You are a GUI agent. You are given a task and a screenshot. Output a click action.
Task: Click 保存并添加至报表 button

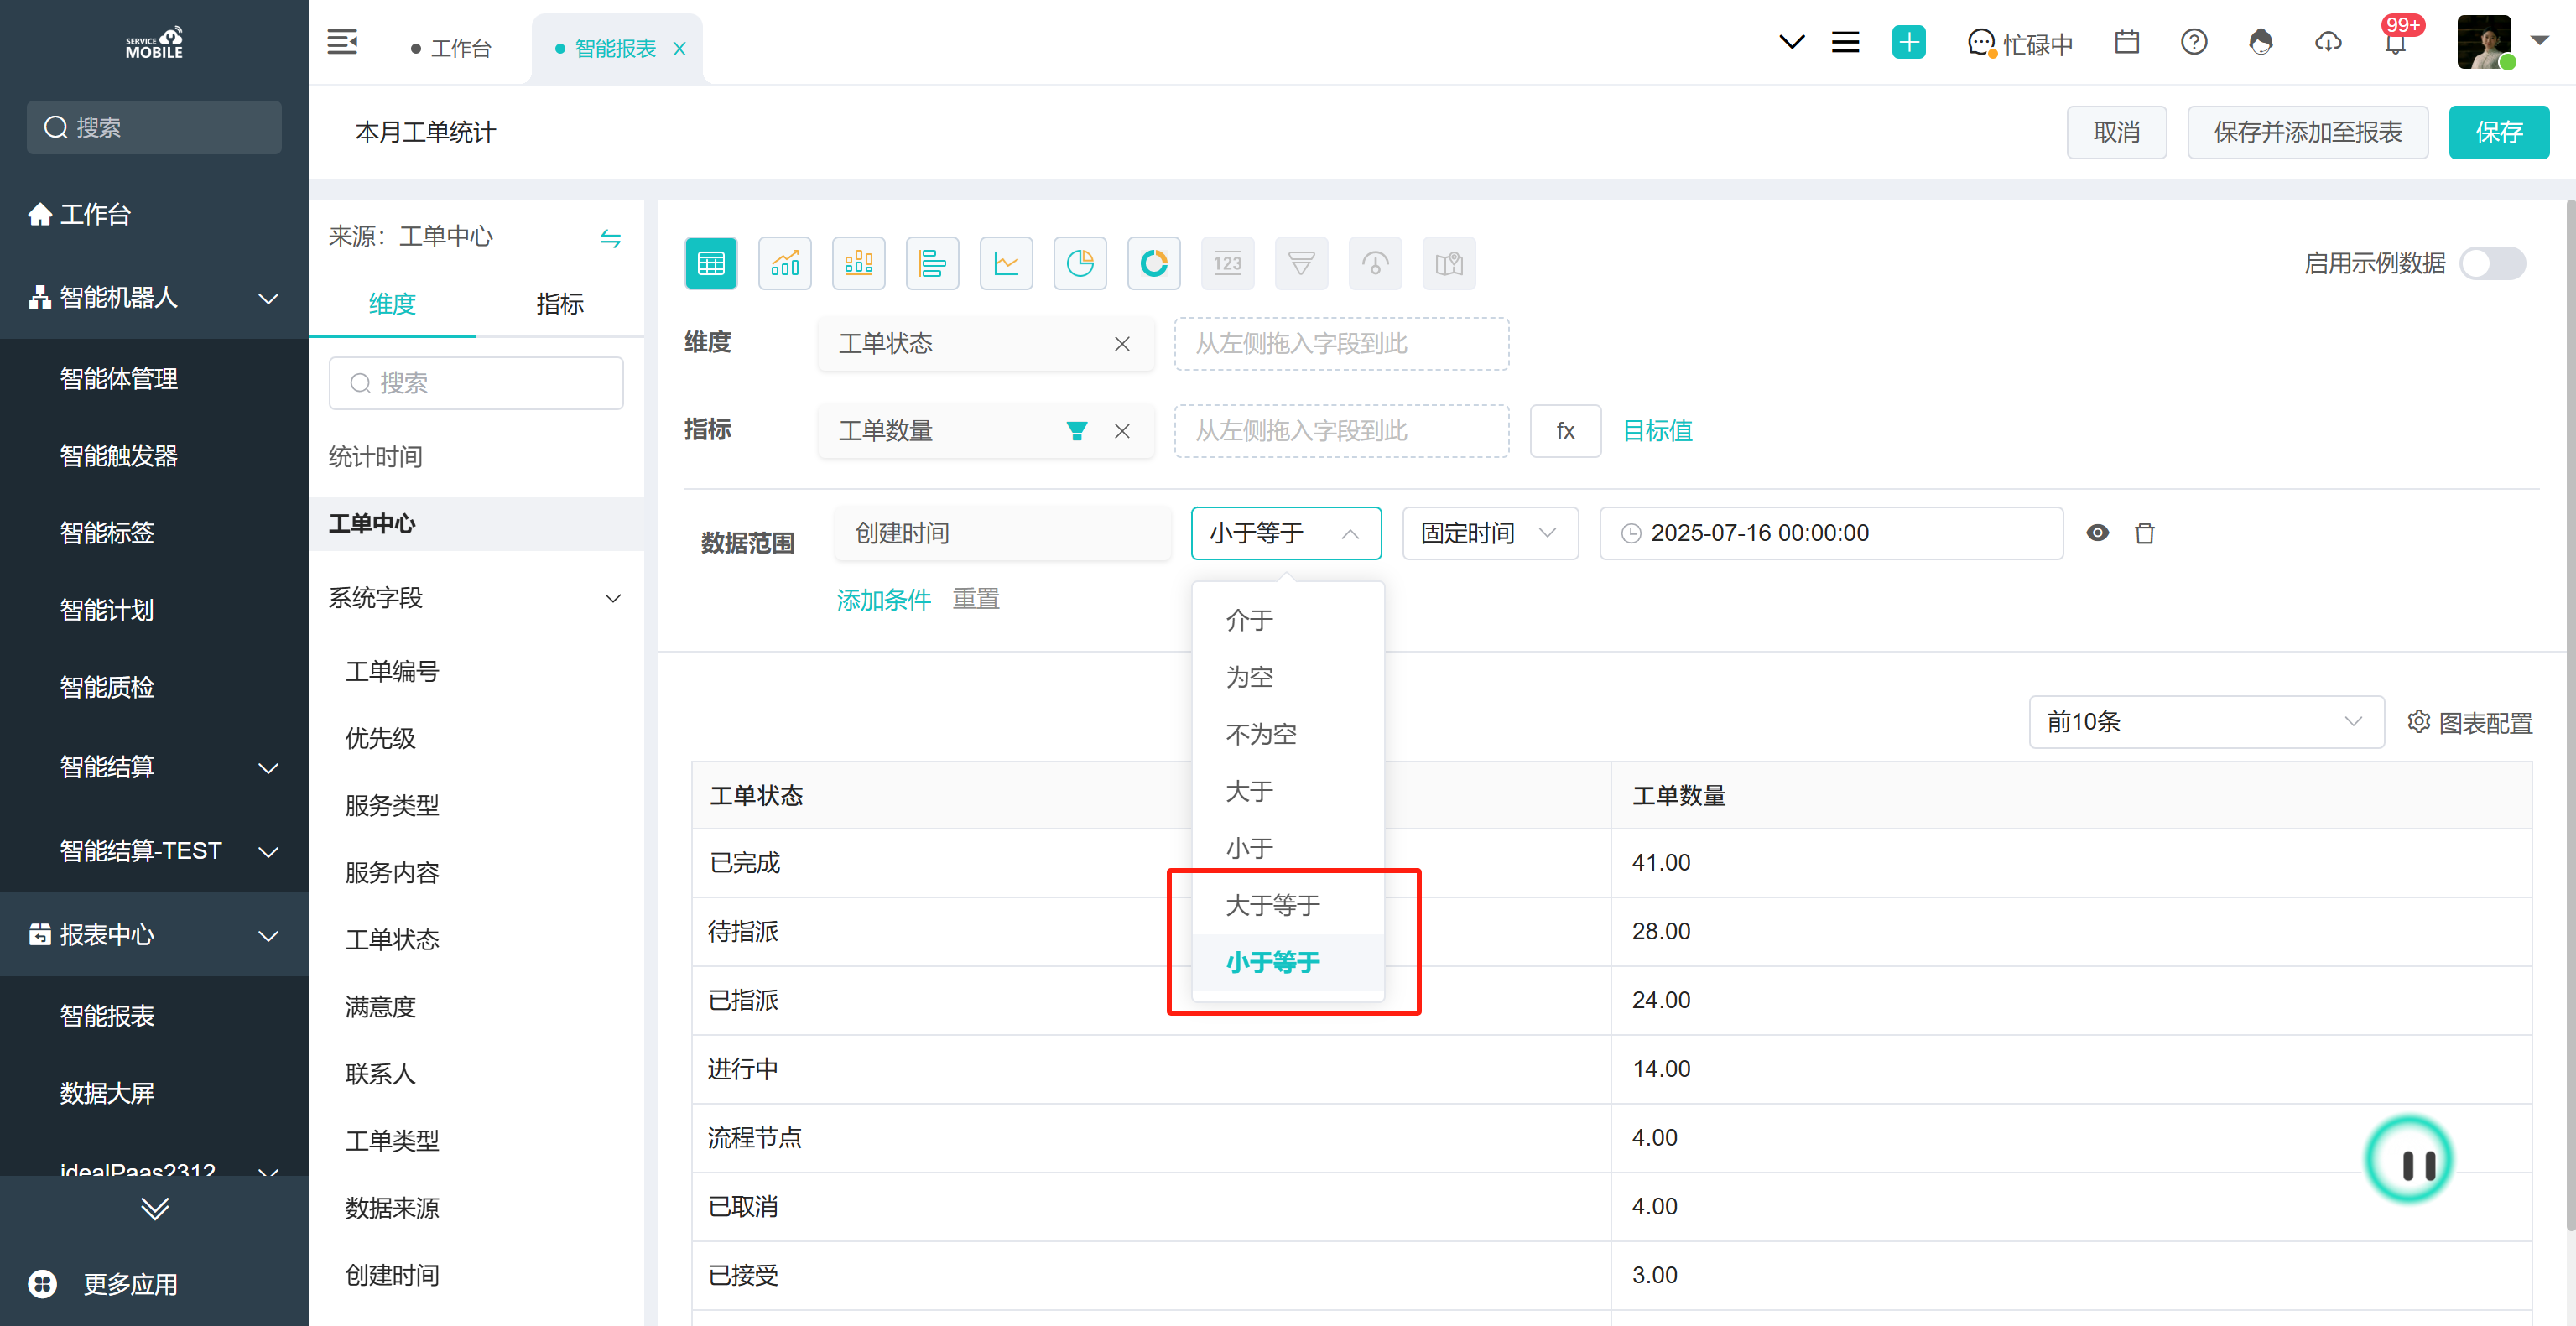coord(2308,132)
